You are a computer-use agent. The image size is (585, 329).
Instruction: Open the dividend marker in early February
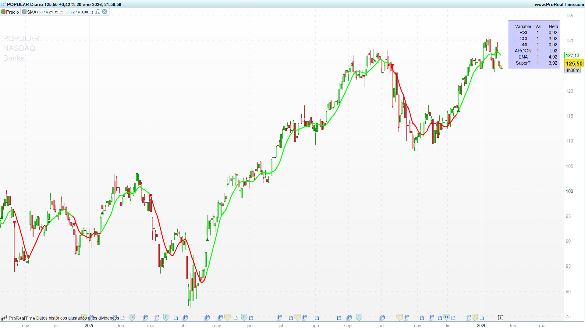coord(132,317)
